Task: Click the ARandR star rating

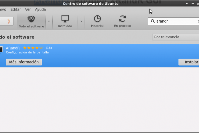Action: click(33, 48)
